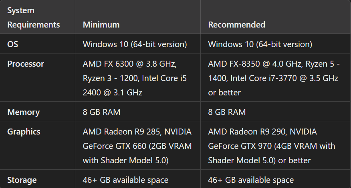This screenshot has width=351, height=188.
Task: Click the Processor row label
Action: click(26, 63)
